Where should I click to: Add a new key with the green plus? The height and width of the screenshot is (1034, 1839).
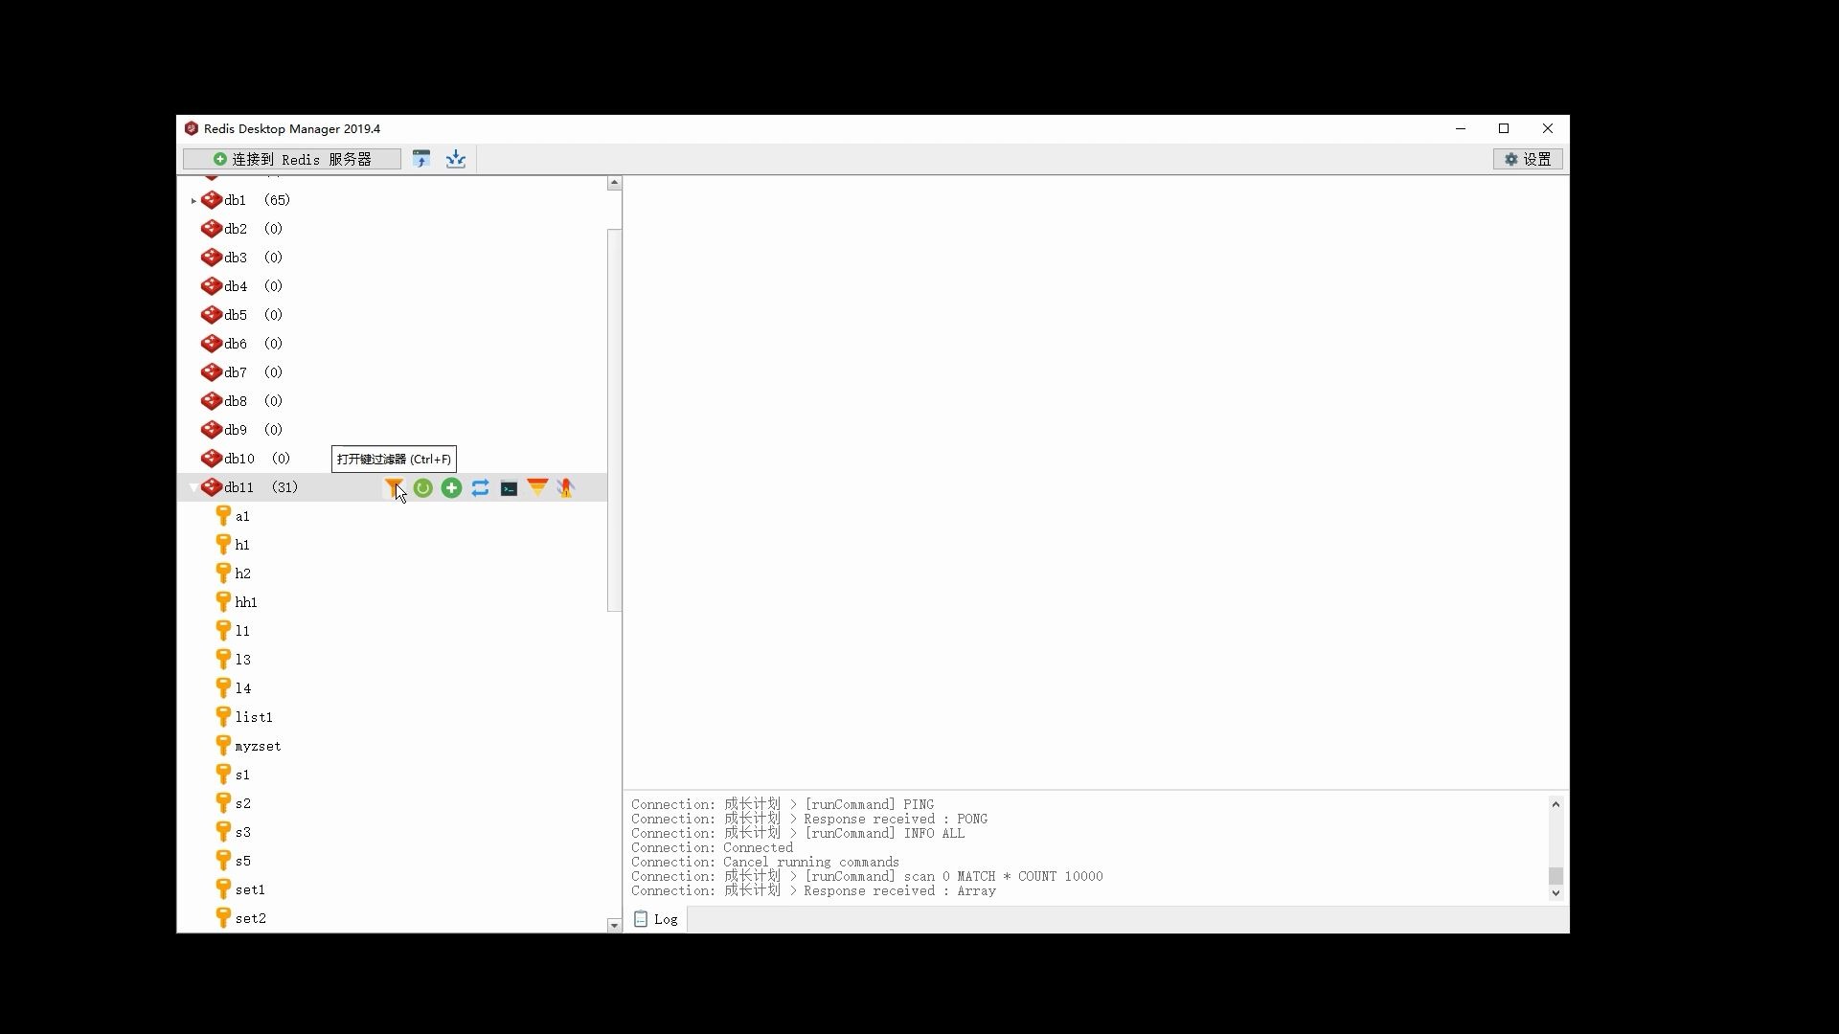(x=451, y=488)
